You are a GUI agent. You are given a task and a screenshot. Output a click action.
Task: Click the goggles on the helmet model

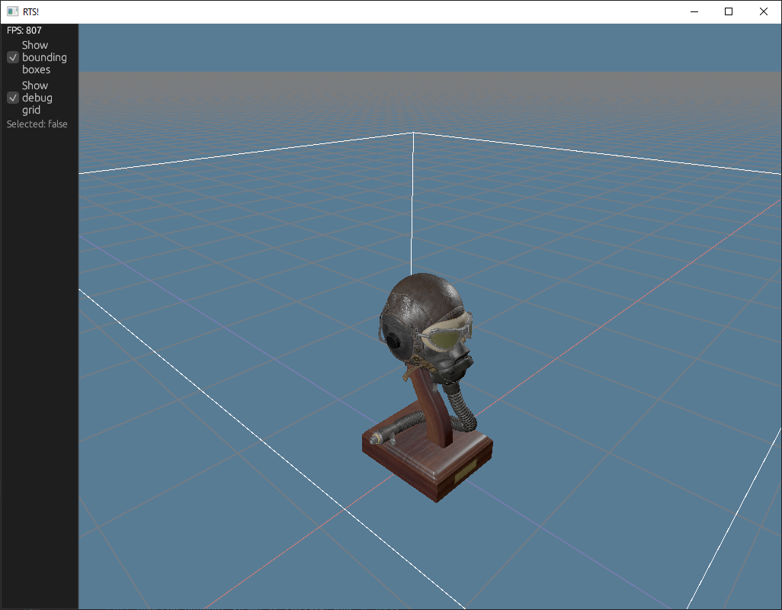point(445,333)
